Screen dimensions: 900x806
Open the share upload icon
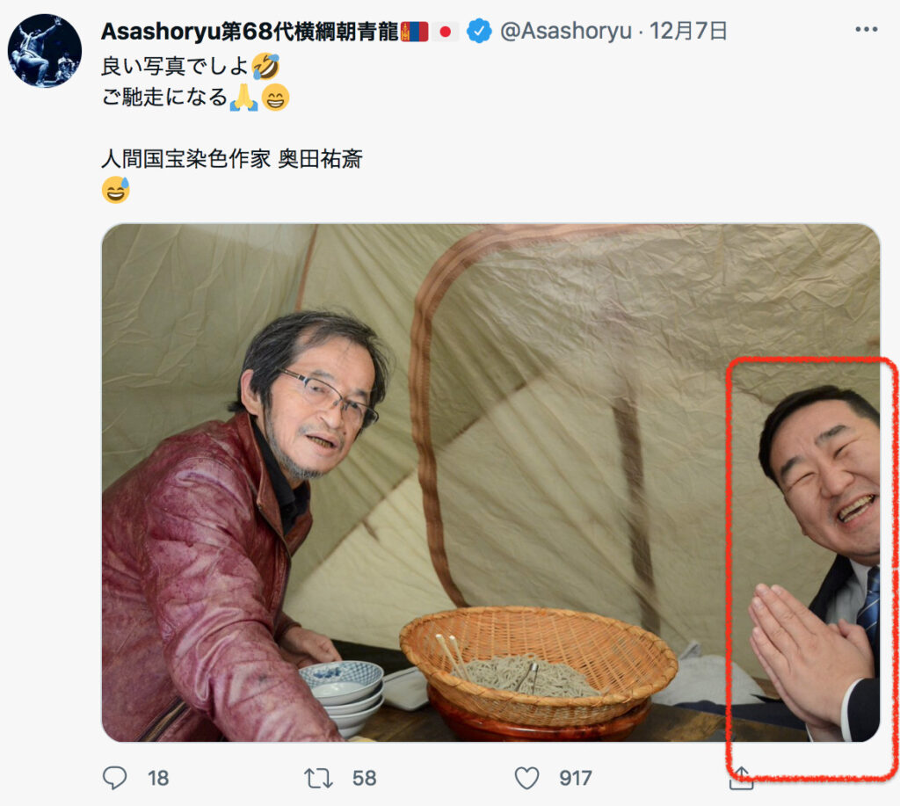pyautogui.click(x=741, y=779)
